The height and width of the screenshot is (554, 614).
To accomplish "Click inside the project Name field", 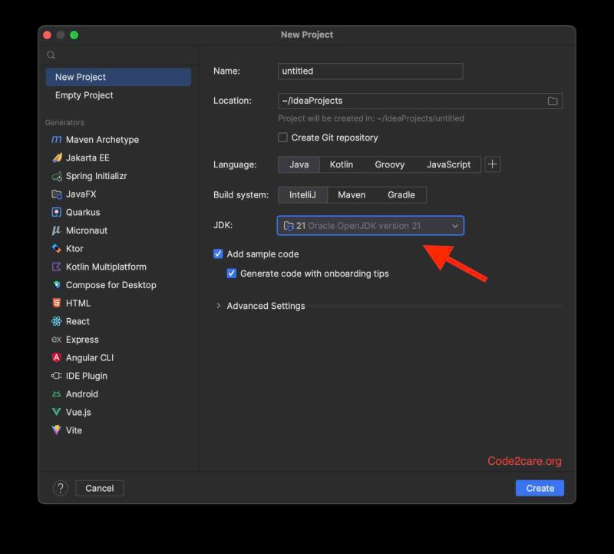I will (370, 71).
